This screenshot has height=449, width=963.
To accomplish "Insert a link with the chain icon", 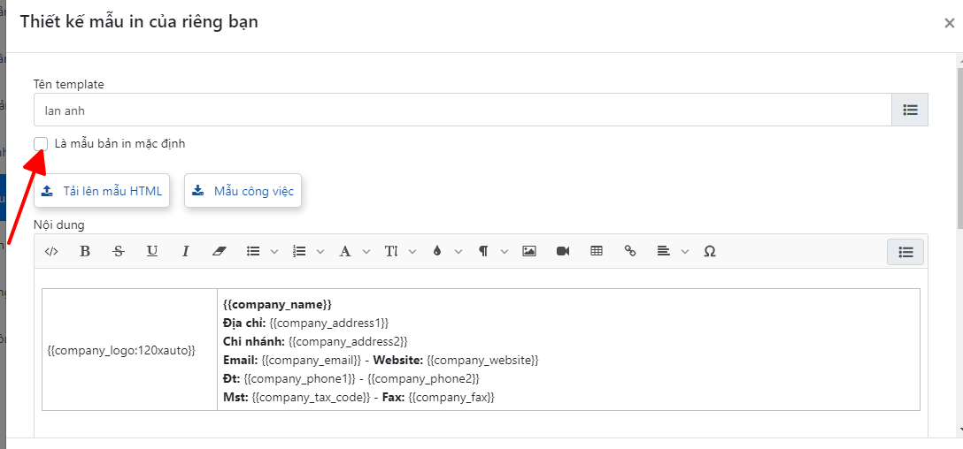I will (630, 251).
